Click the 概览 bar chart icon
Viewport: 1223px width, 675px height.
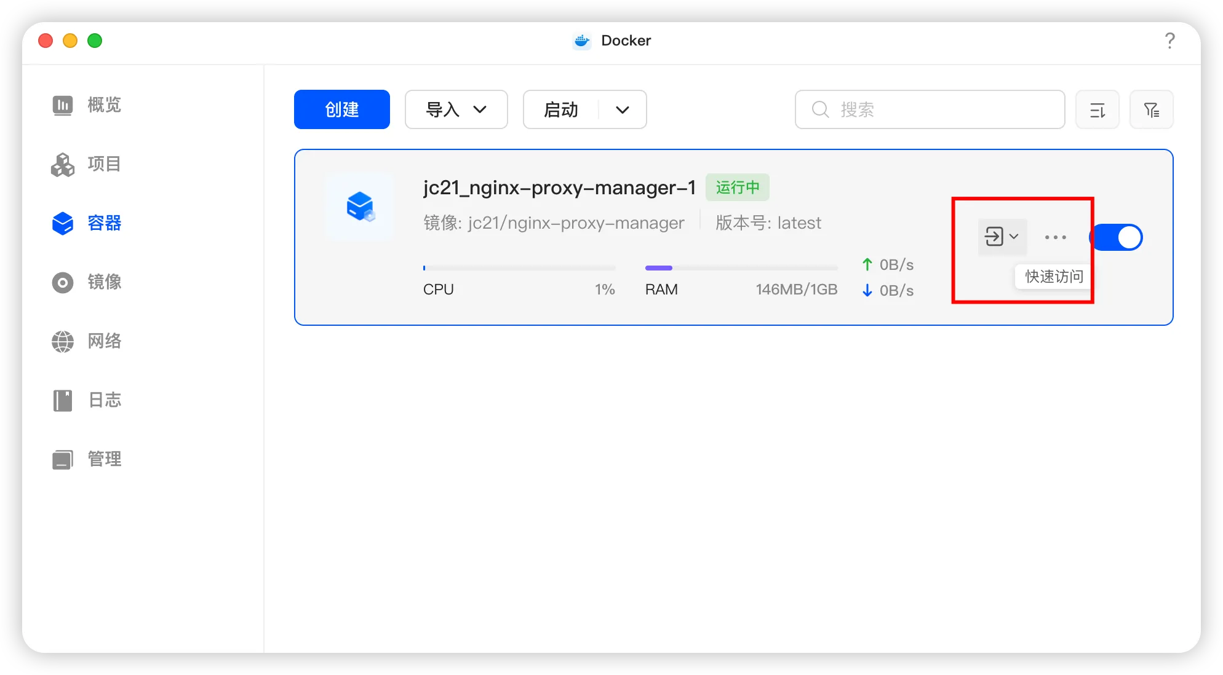pos(63,105)
